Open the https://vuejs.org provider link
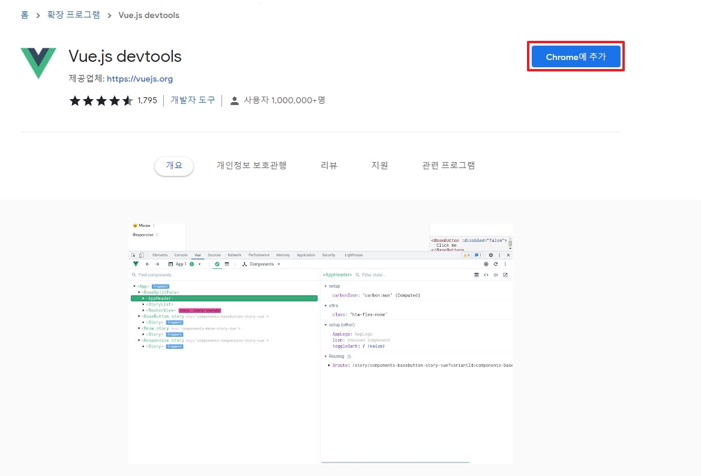Screen dimensions: 701x476 pos(139,79)
